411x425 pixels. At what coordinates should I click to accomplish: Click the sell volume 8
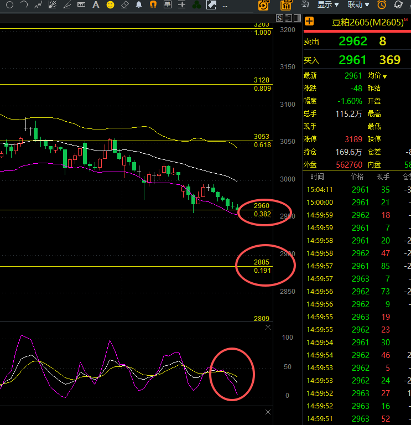pyautogui.click(x=383, y=41)
